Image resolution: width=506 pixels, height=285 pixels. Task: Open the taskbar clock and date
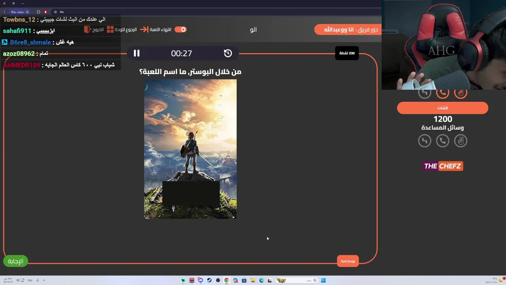9,280
